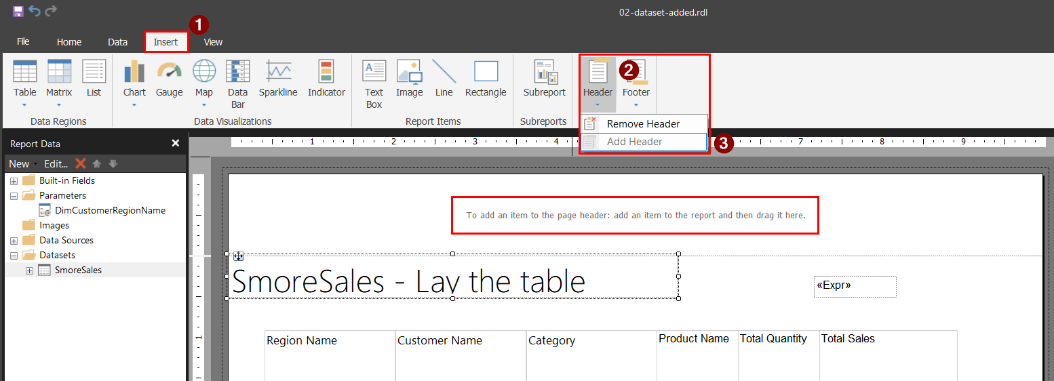Select the Total Quantity column header cell
1054x381 pixels.
pyautogui.click(x=779, y=356)
